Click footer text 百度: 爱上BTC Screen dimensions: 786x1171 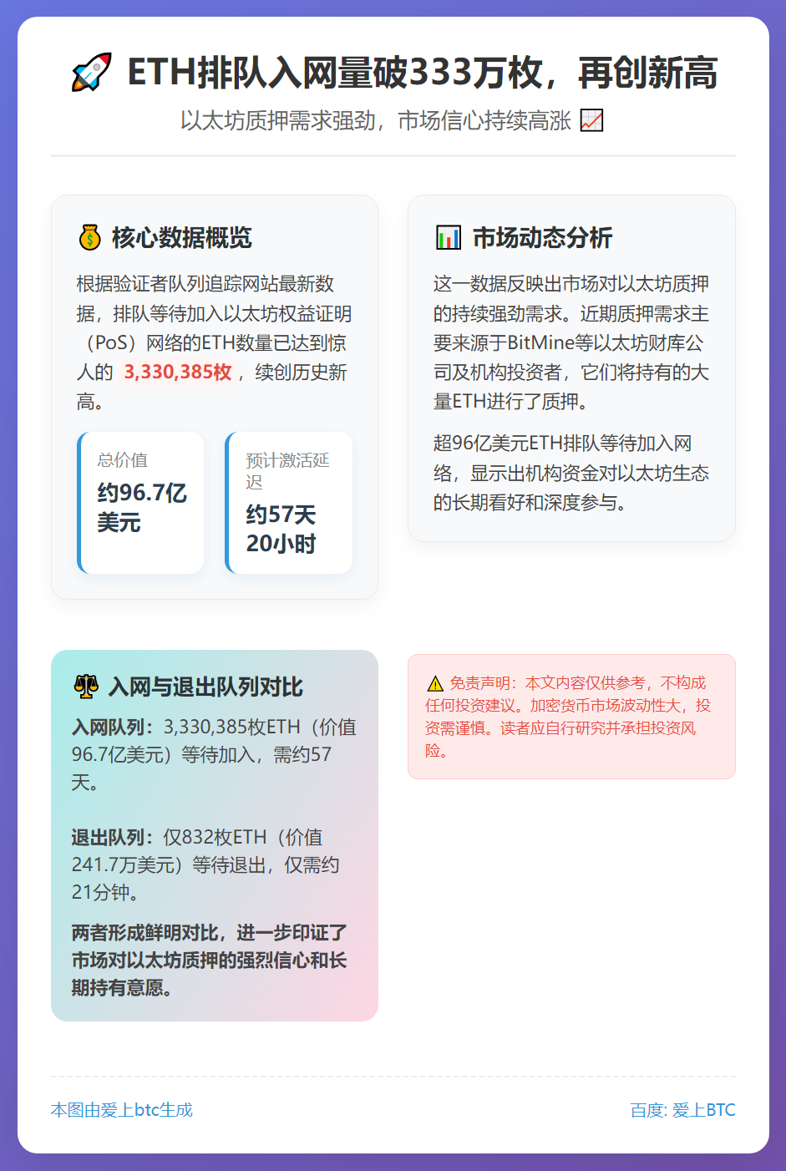683,1110
